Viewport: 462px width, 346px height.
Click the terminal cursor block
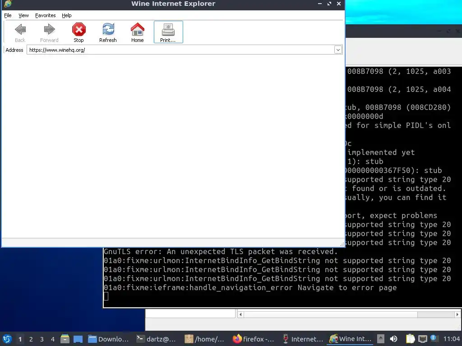(x=106, y=296)
